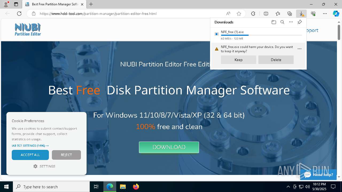Show hidden system tray icons
342x192 pixels.
pos(288,187)
